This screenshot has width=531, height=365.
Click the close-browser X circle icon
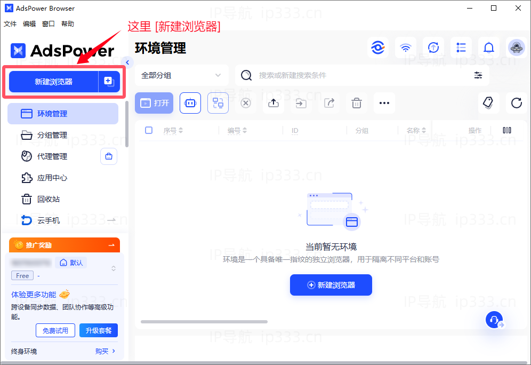point(246,102)
